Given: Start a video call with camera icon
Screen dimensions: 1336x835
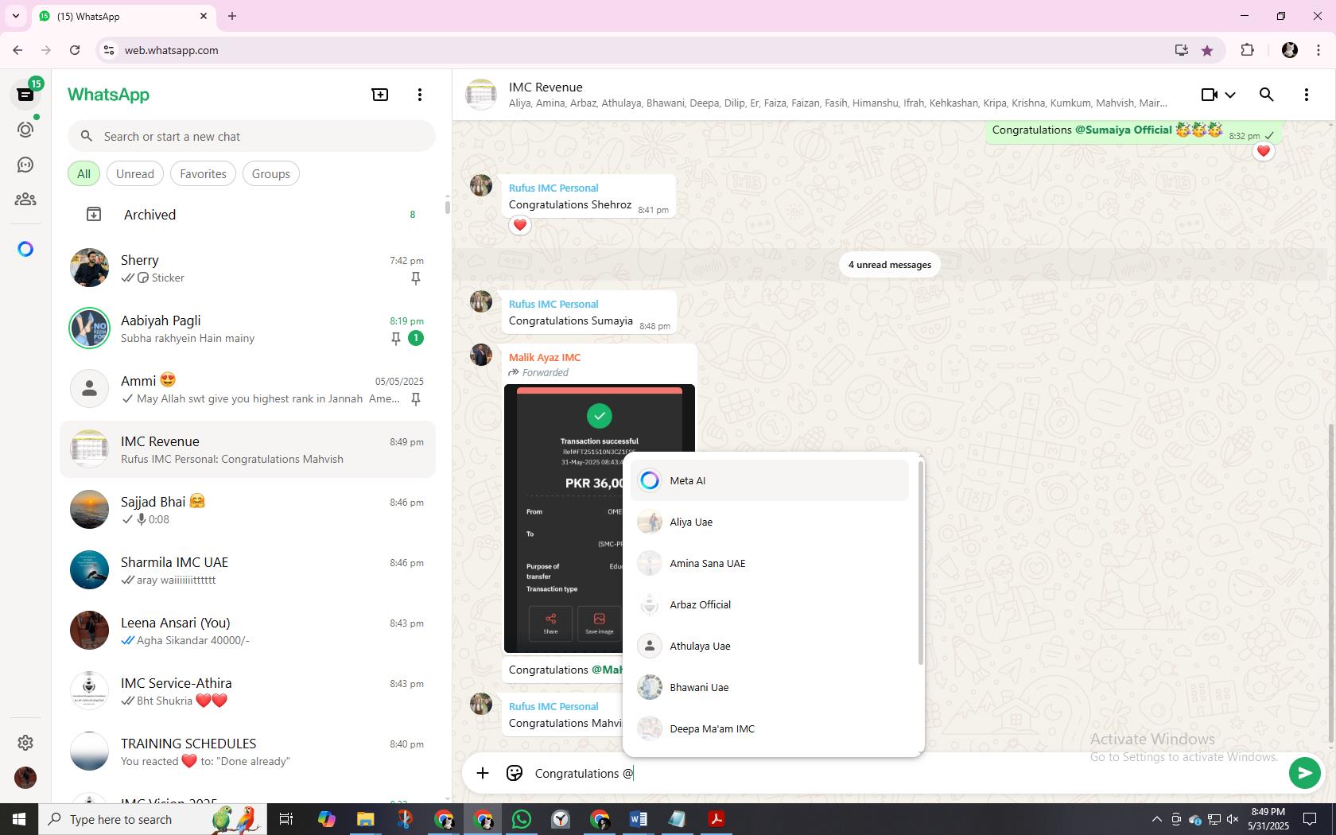Looking at the screenshot, I should pyautogui.click(x=1209, y=95).
